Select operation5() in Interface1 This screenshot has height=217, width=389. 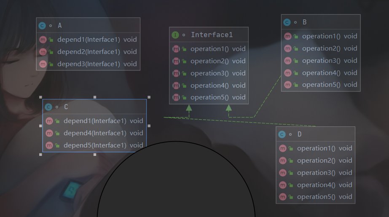209,97
